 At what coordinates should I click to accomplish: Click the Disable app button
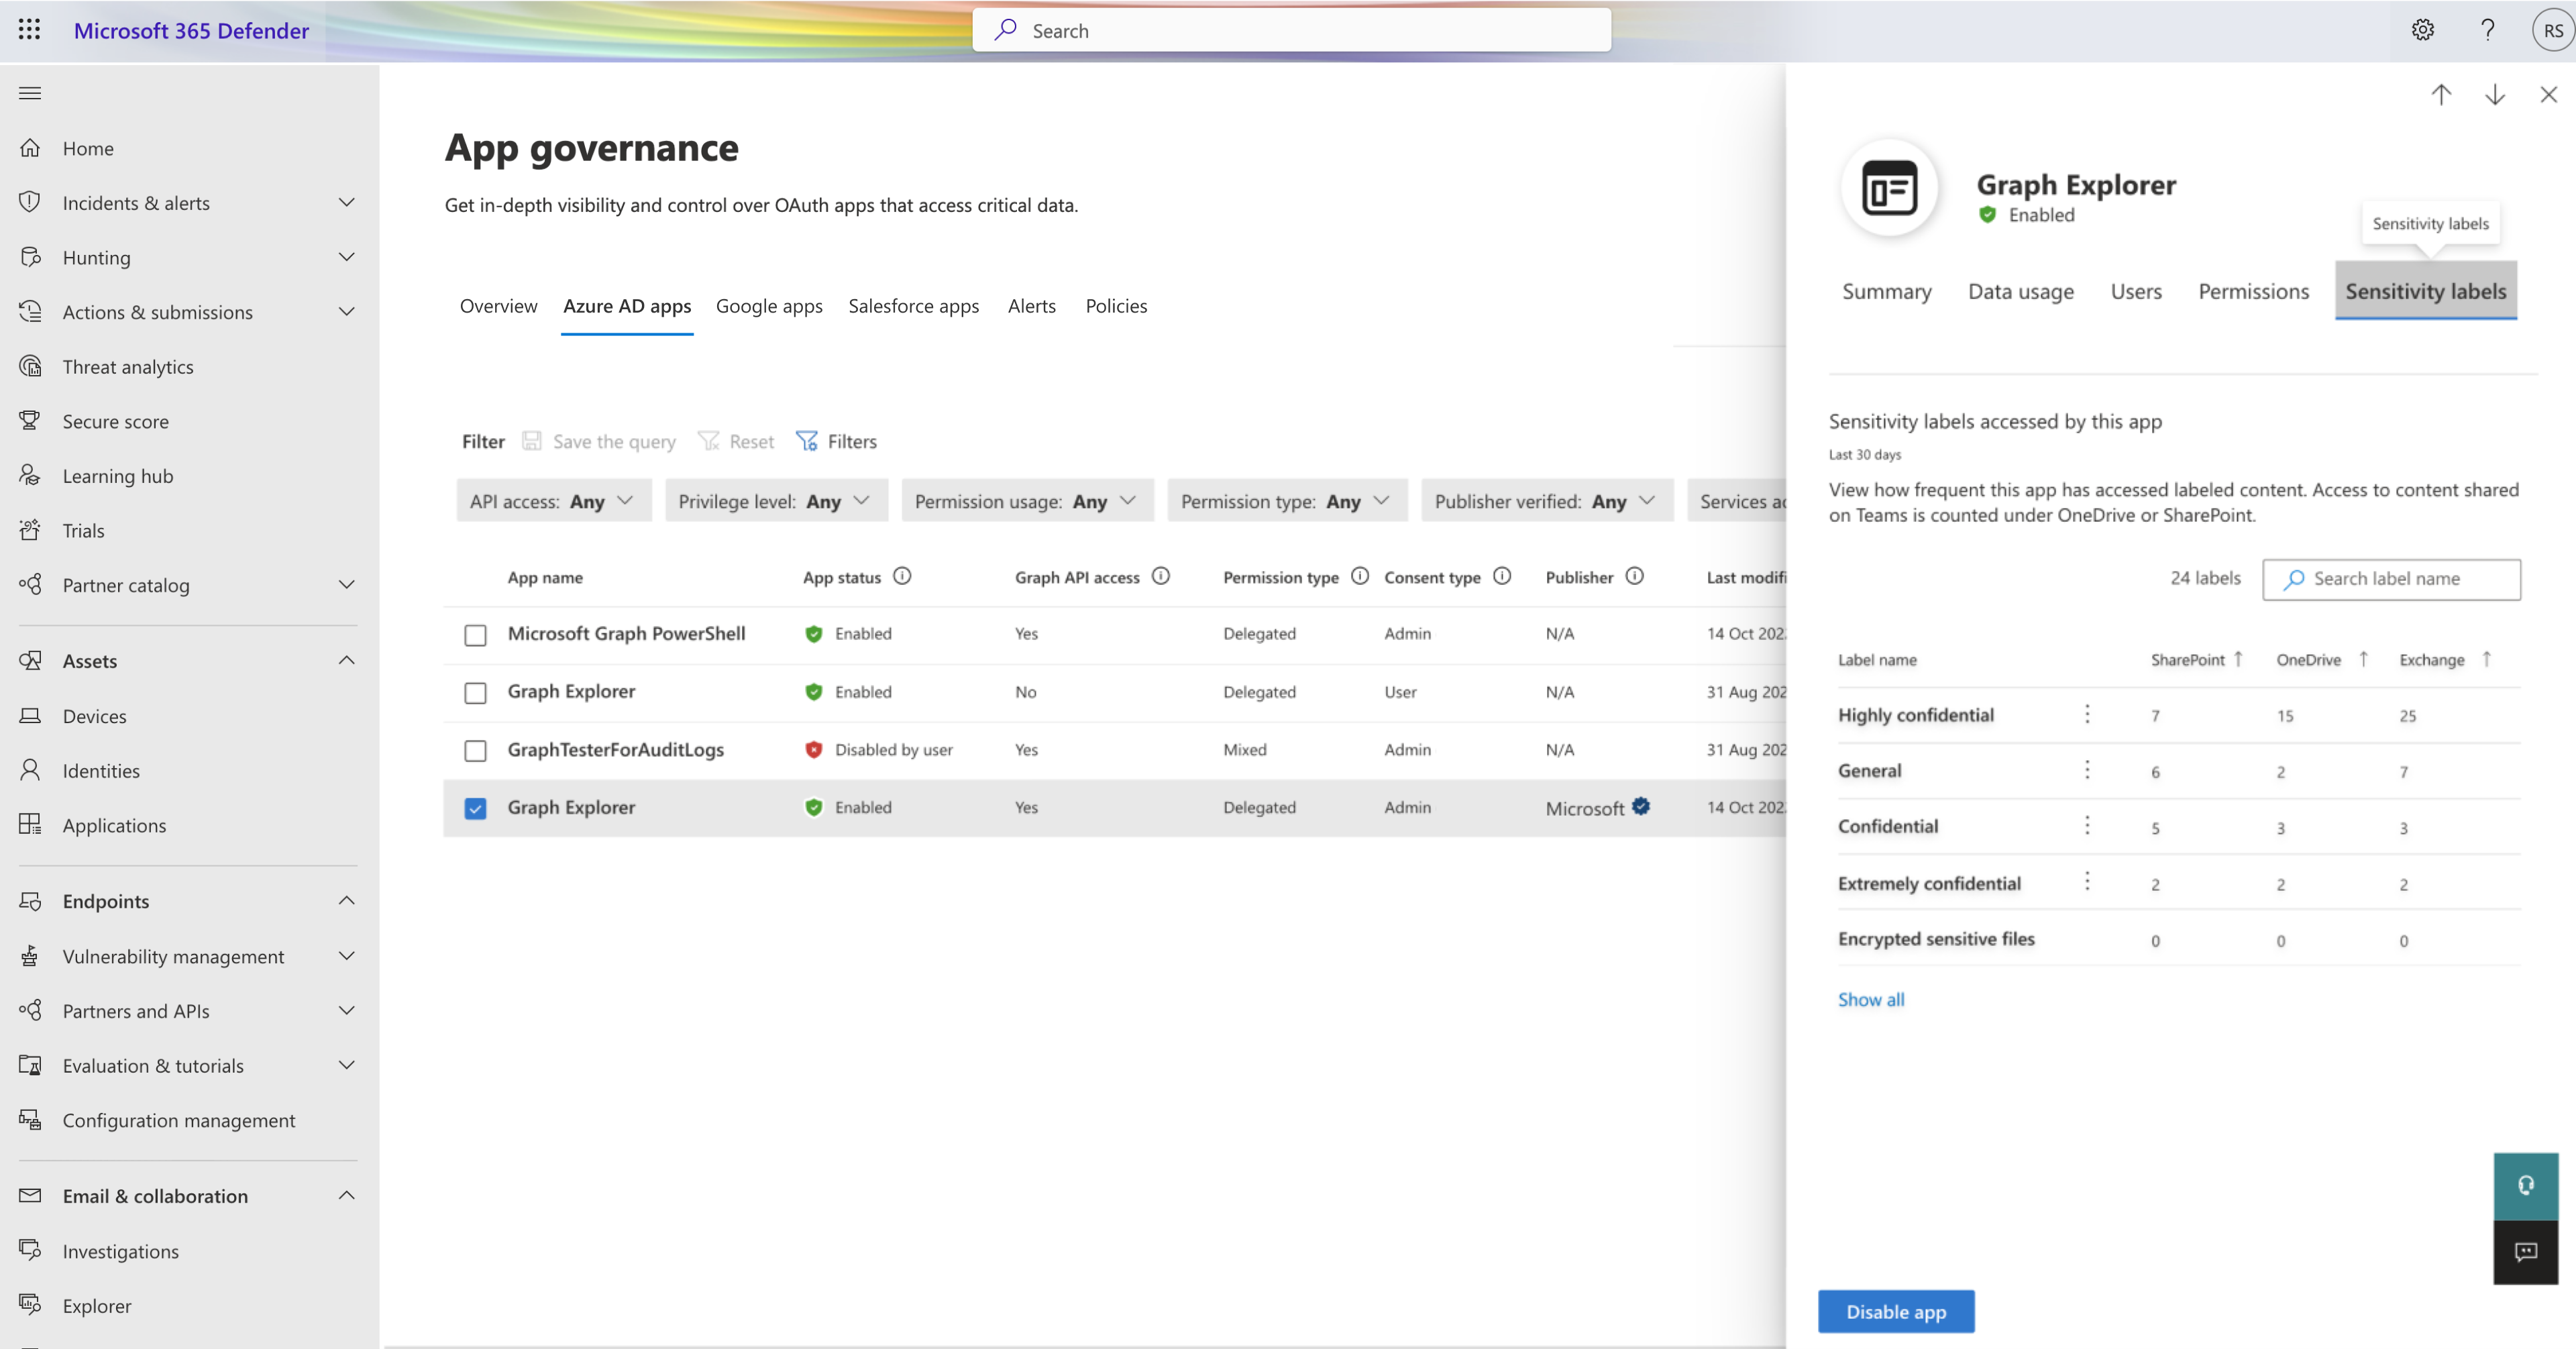point(1896,1310)
